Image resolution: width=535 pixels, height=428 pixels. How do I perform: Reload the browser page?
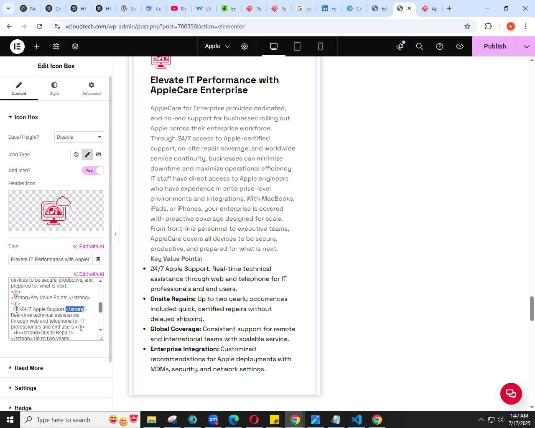click(39, 26)
